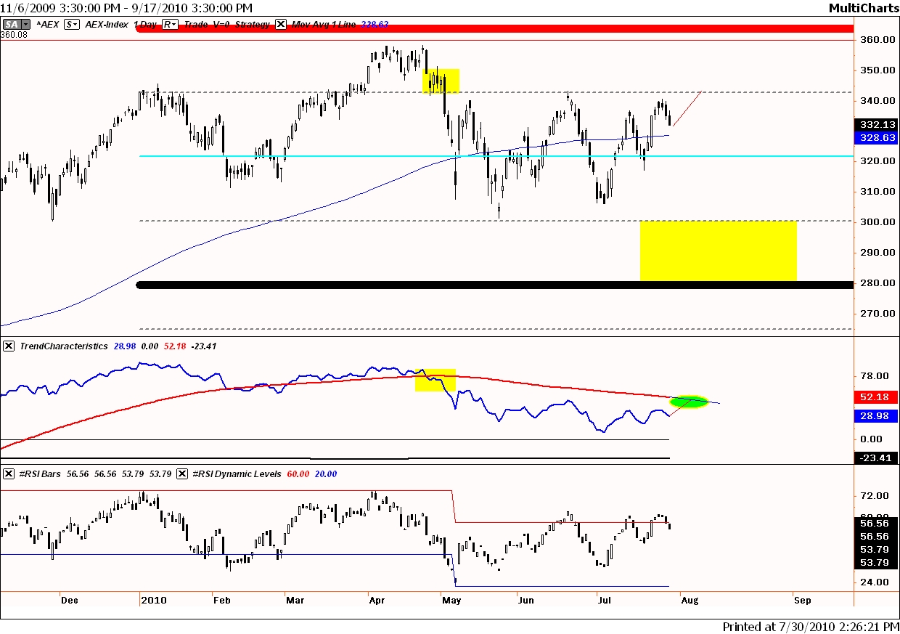
Task: Select the large yellow rectangle drawing
Action: click(x=718, y=251)
